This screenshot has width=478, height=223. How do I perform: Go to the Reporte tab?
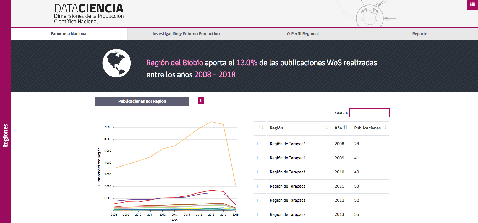click(419, 34)
